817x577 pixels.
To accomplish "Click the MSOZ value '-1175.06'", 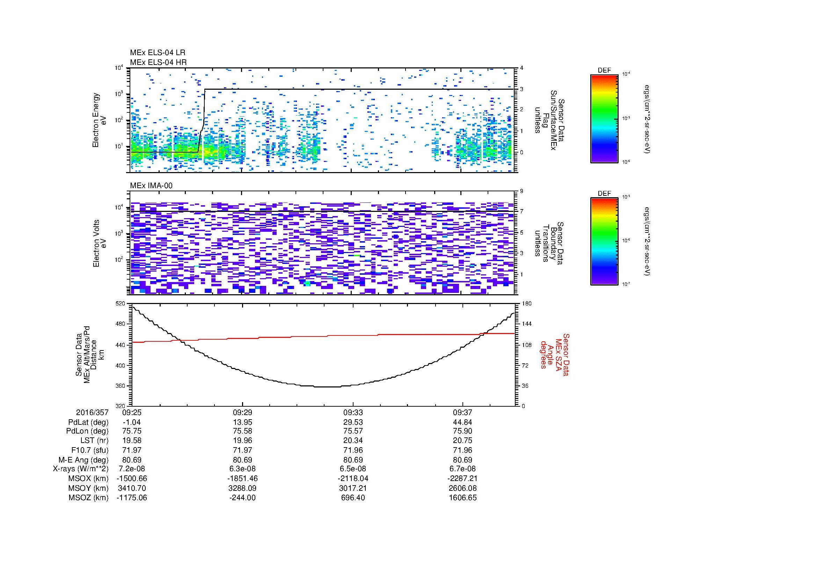I will click(x=132, y=498).
